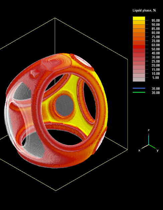Image resolution: width=163 pixels, height=210 pixels.
Task: Select the green isoline legend line
Action: pyautogui.click(x=139, y=92)
